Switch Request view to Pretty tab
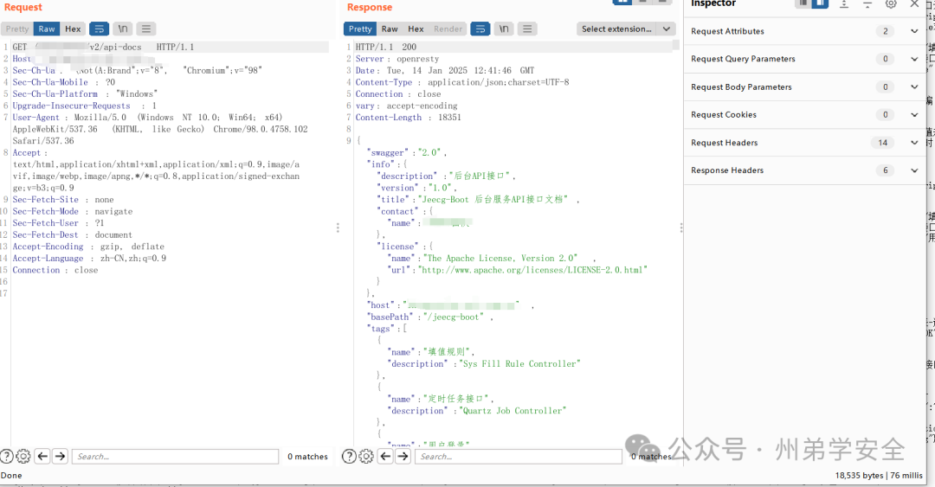 [x=17, y=29]
